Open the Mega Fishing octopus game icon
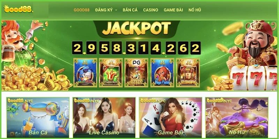 (162, 73)
